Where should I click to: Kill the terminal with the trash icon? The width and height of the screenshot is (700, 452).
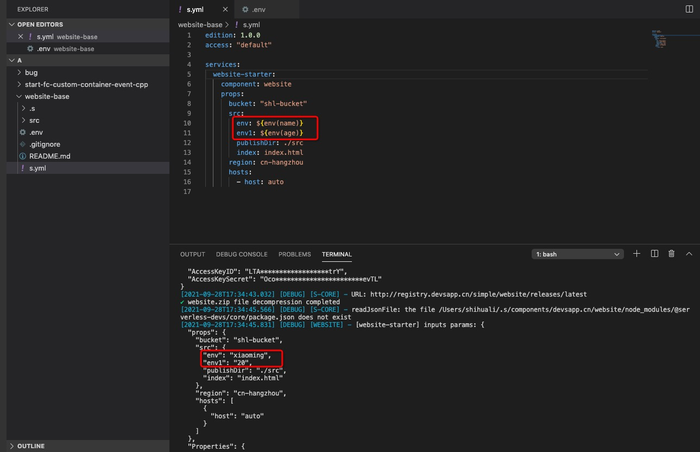[x=671, y=253]
